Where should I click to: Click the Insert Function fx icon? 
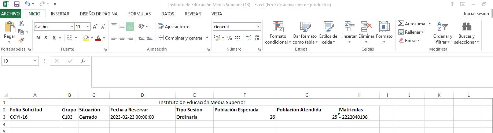point(83,61)
